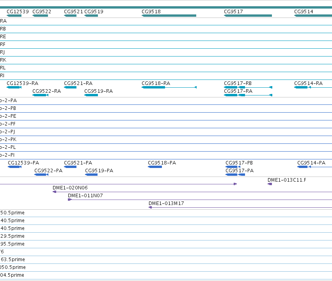This screenshot has width=332, height=281.
Task: Click the CG9514-RA transcript label
Action: point(308,83)
